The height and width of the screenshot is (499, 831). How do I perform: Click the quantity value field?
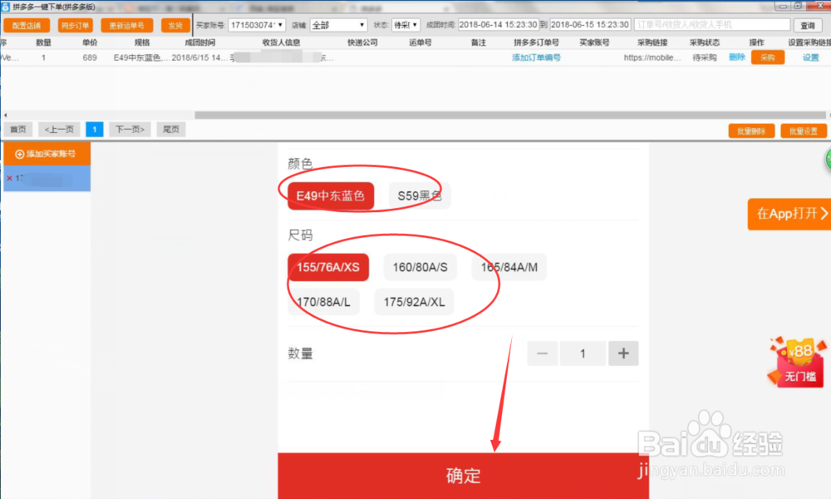pos(583,353)
